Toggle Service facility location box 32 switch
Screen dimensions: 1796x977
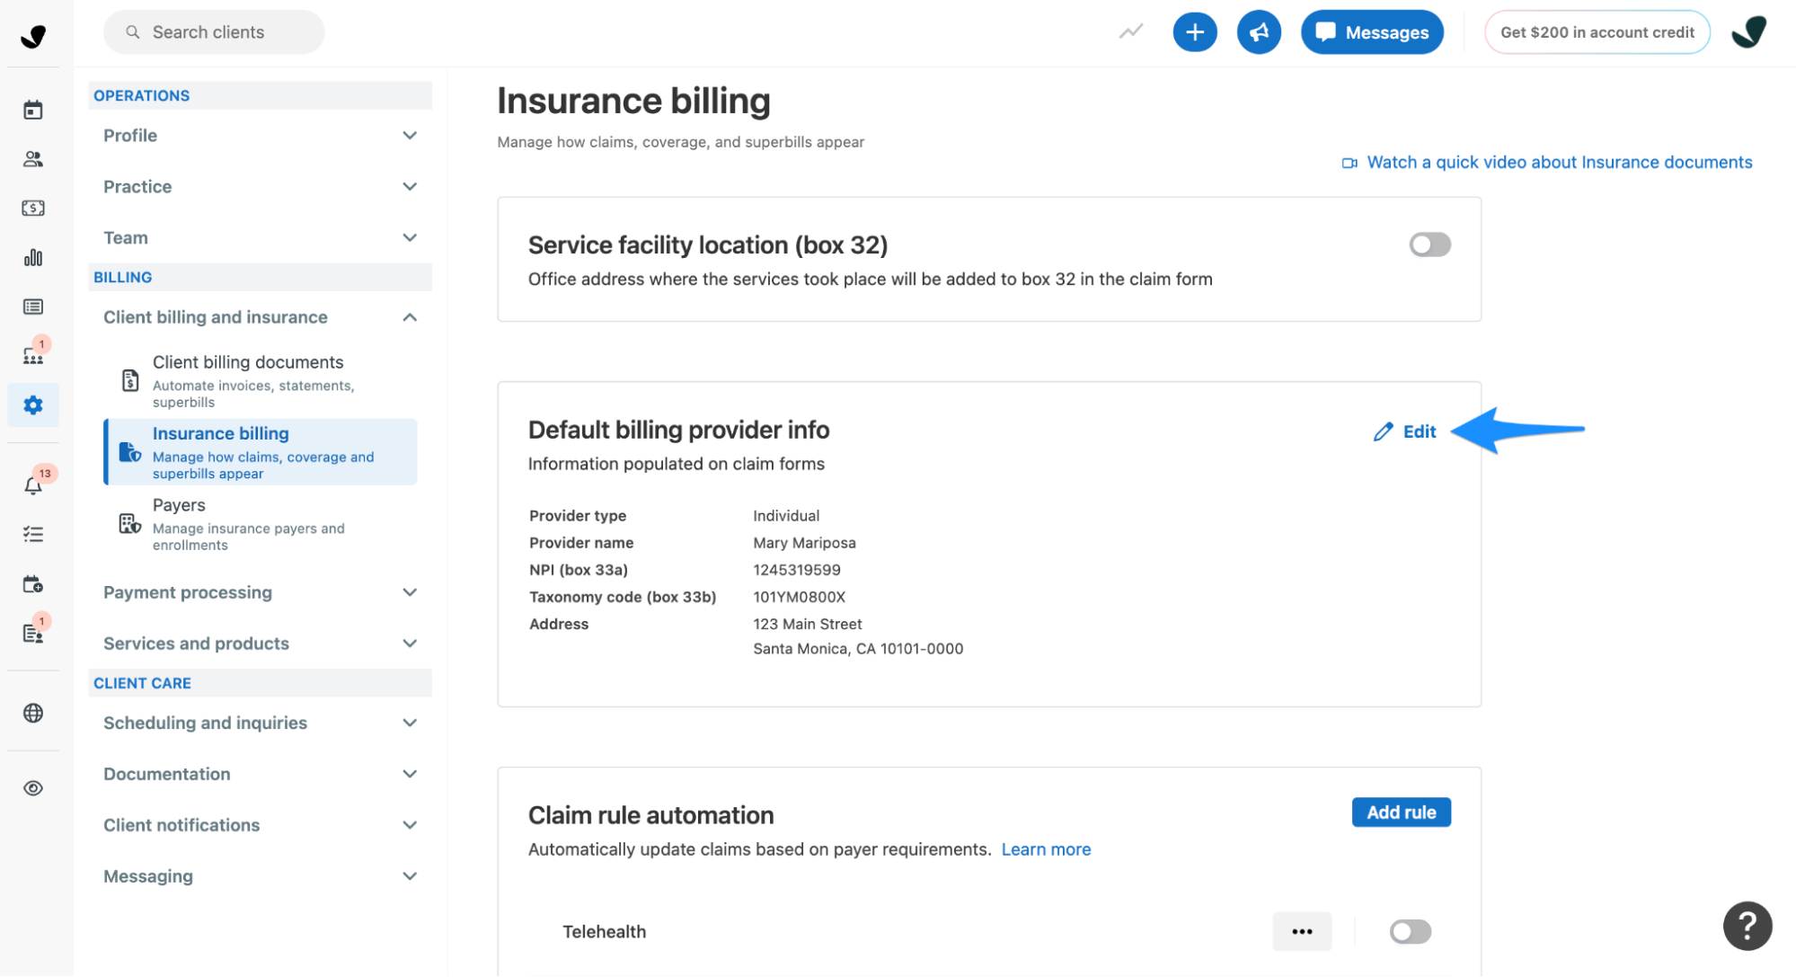click(x=1429, y=244)
